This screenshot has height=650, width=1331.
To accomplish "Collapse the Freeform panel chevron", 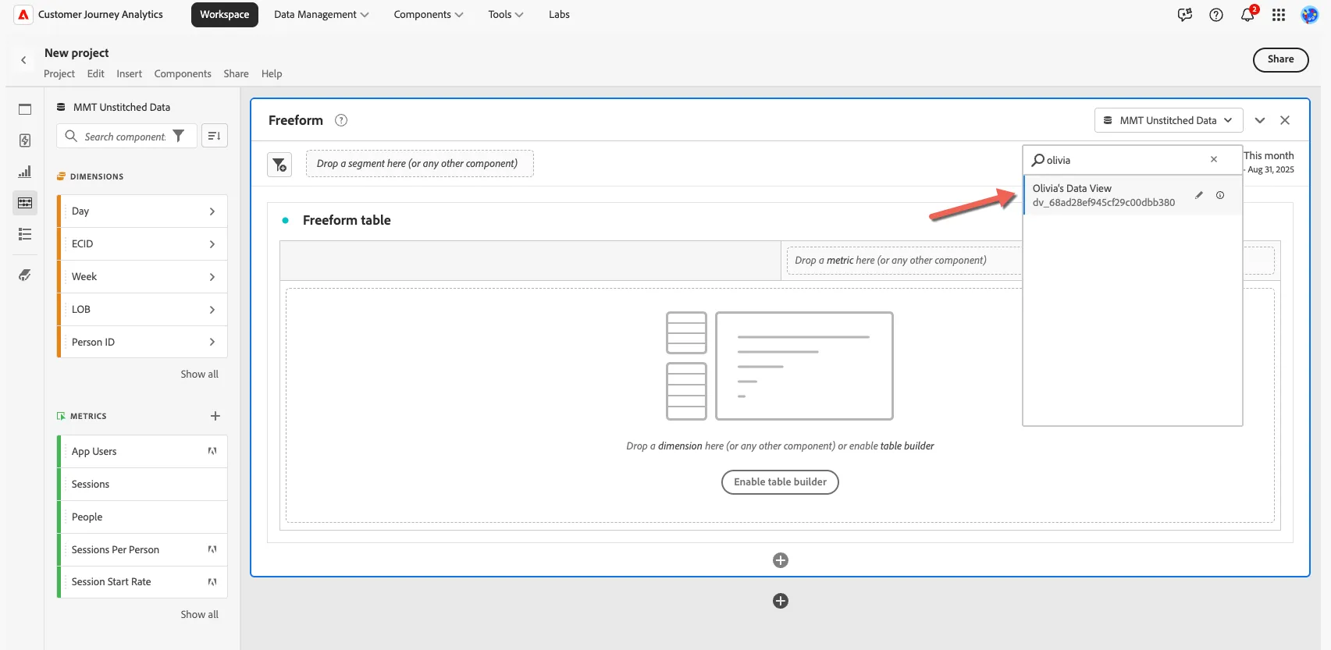I will (1260, 120).
